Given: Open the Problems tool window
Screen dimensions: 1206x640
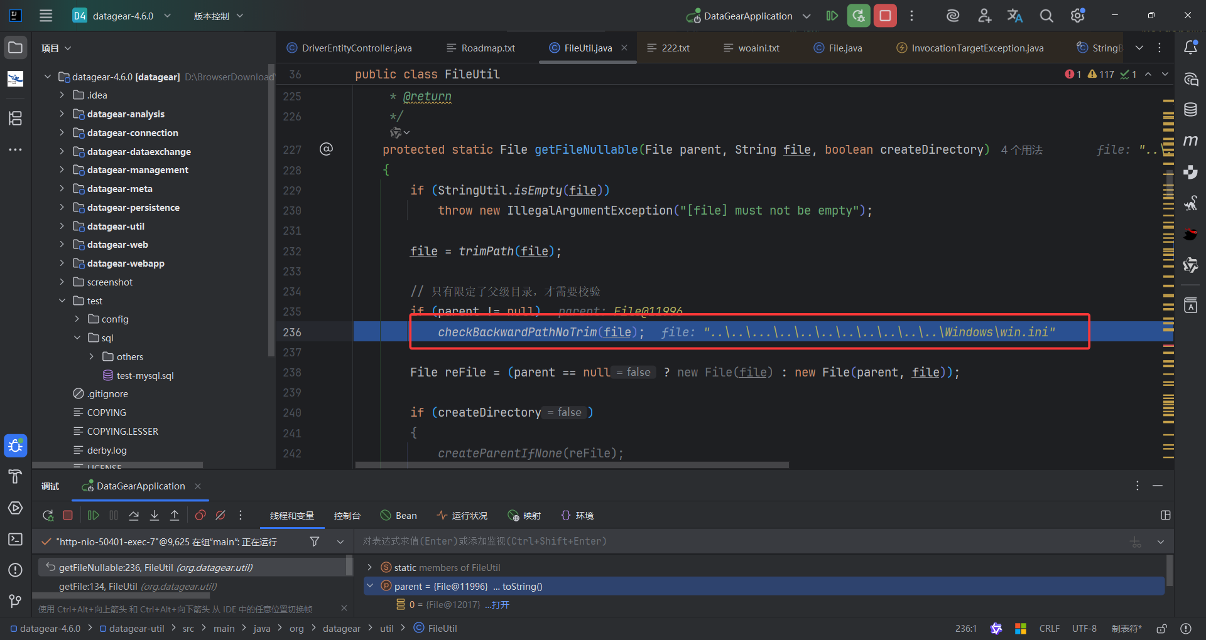Looking at the screenshot, I should click(16, 570).
